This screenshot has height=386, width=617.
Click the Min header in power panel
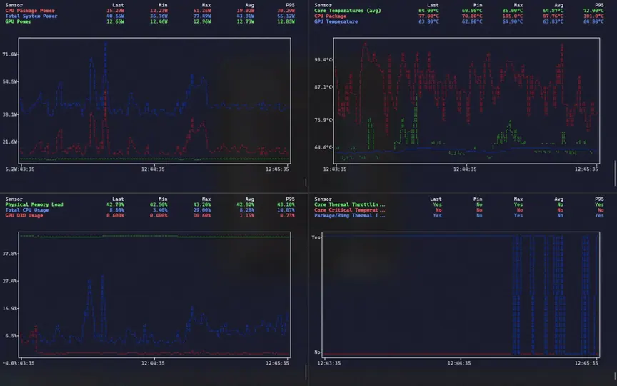point(163,5)
